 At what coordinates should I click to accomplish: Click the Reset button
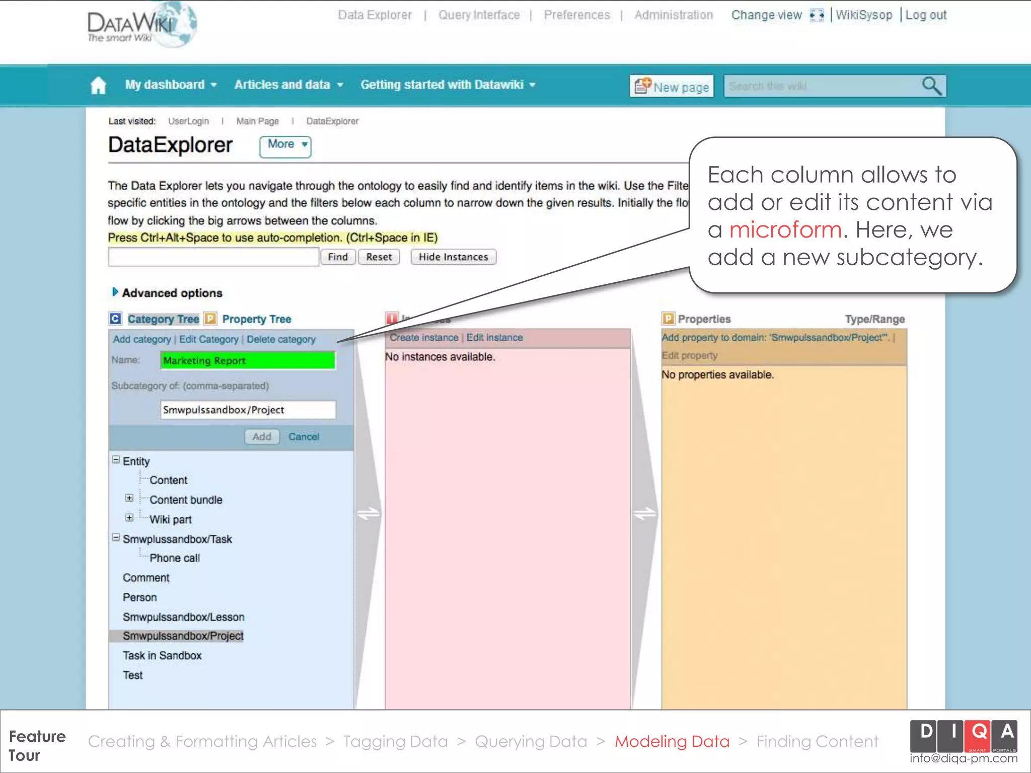pos(379,257)
